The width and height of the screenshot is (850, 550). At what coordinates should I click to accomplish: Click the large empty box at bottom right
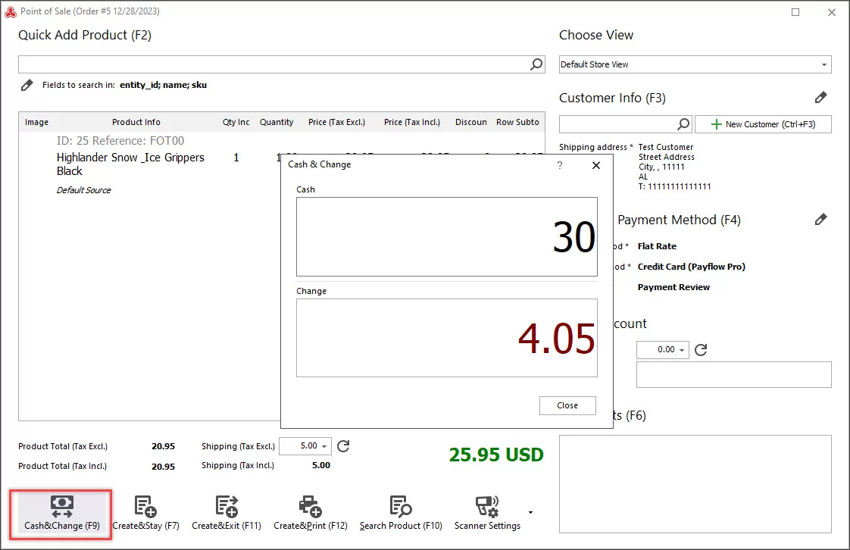point(695,484)
